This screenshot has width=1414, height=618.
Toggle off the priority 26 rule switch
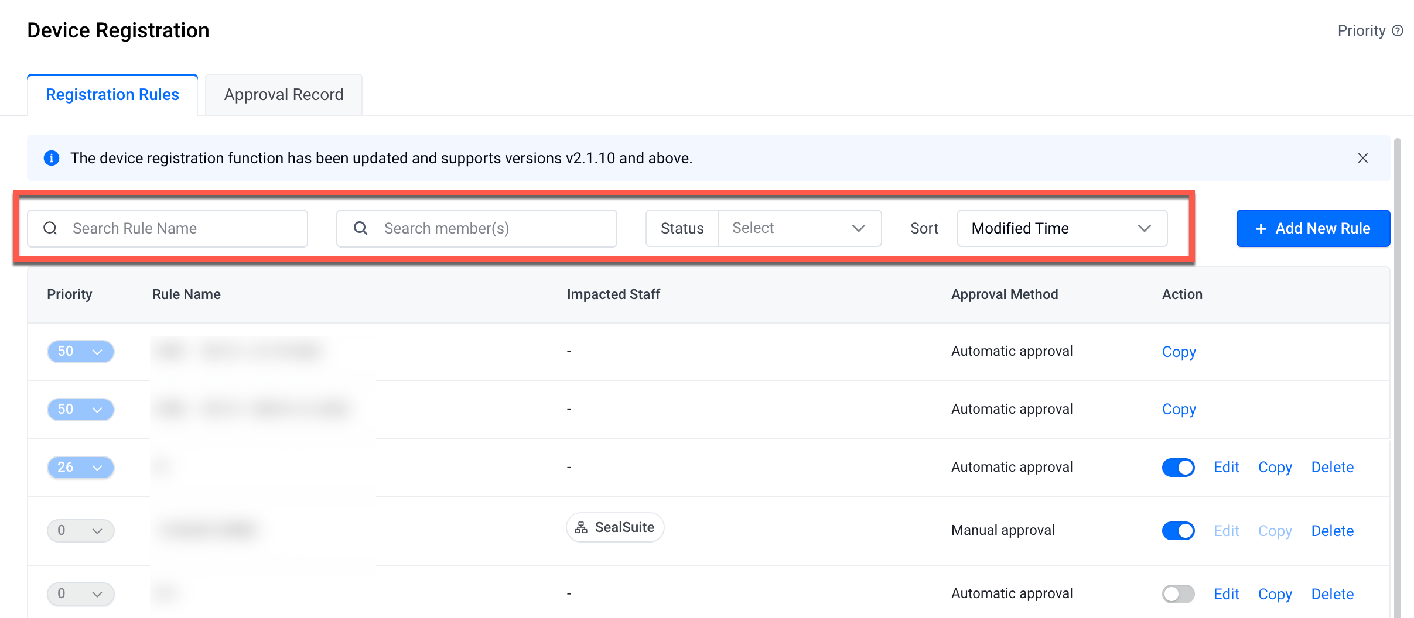point(1179,468)
